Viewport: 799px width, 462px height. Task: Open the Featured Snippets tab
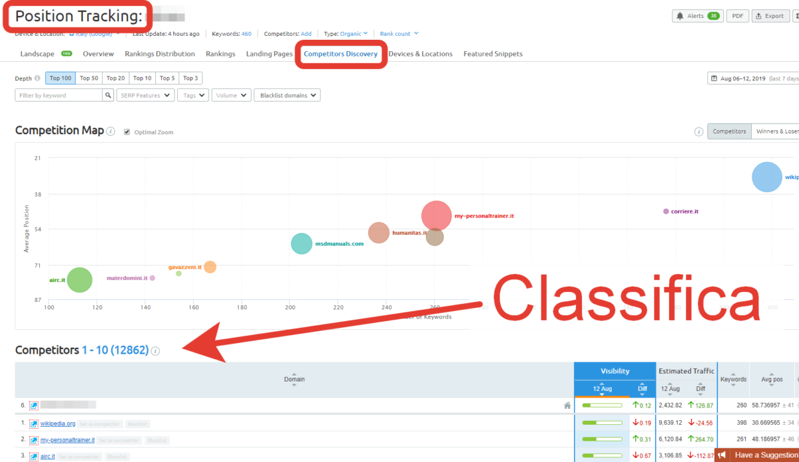(493, 54)
